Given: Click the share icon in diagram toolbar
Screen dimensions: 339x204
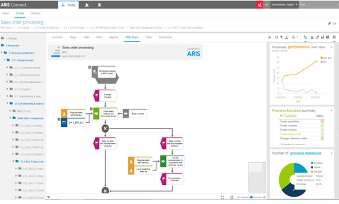Looking at the screenshot, I should (x=276, y=37).
